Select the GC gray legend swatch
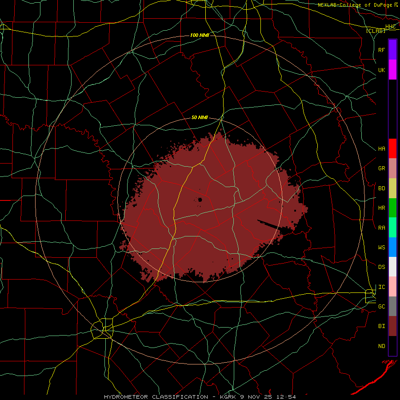The image size is (400, 400). (392, 306)
